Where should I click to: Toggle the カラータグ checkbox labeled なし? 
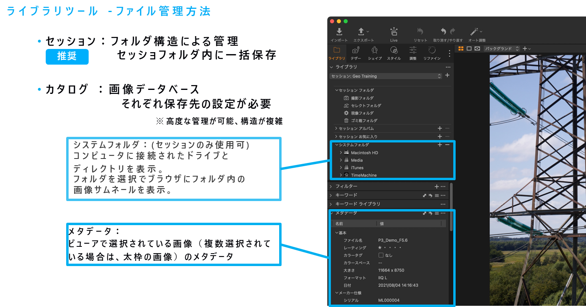point(381,255)
